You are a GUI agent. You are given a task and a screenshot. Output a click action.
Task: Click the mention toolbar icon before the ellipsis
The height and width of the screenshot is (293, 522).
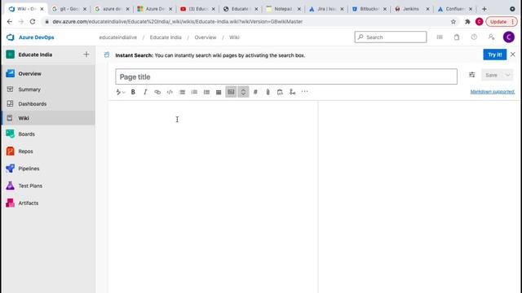click(292, 92)
